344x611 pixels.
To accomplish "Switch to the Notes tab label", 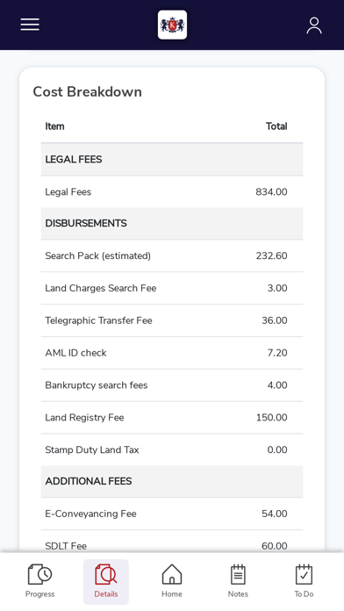I will pos(238,594).
